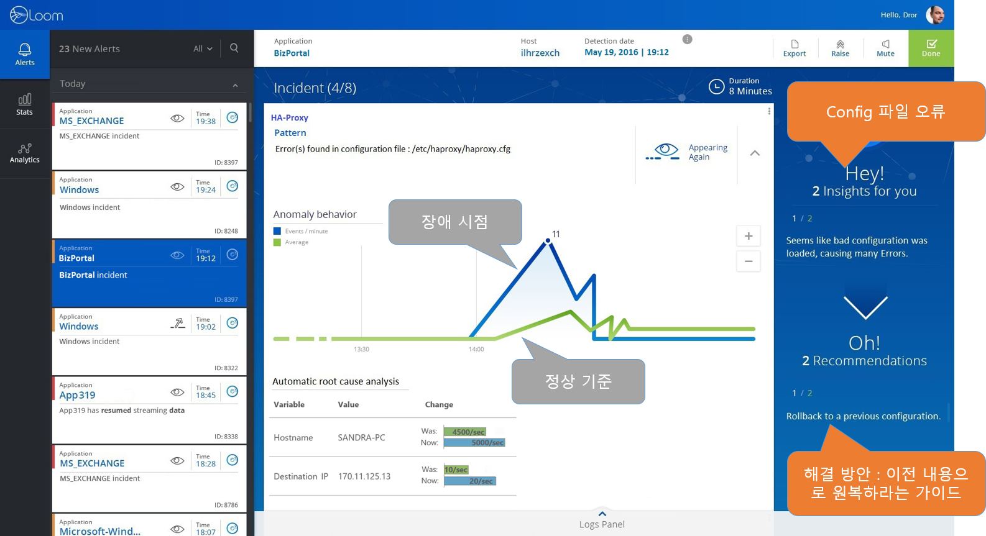Zoom out on the anomaly chart
The height and width of the screenshot is (536, 986).
pyautogui.click(x=749, y=261)
